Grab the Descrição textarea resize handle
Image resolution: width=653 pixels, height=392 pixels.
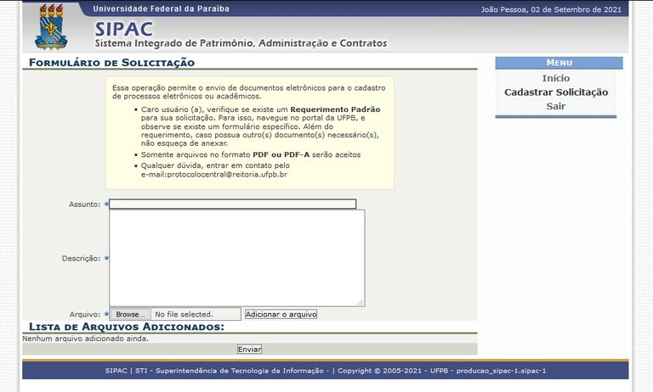pyautogui.click(x=361, y=302)
